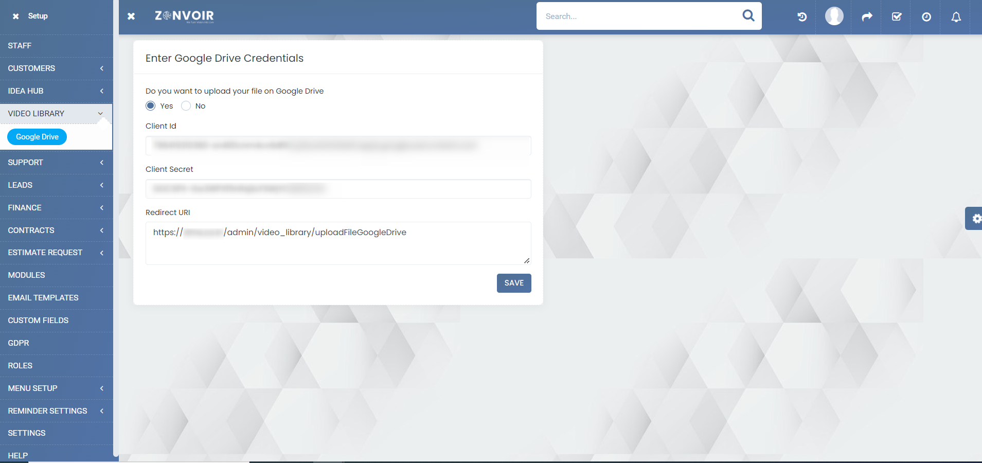Open the to-do checklist icon
Viewport: 982px width, 463px height.
[897, 17]
